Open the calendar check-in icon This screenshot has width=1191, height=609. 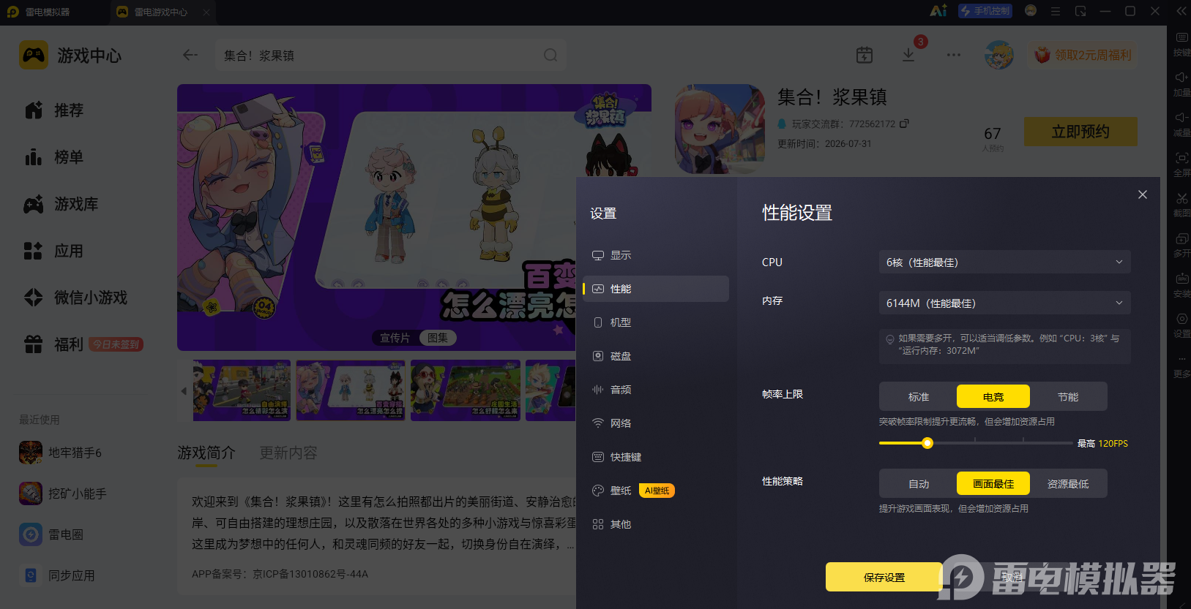[865, 55]
